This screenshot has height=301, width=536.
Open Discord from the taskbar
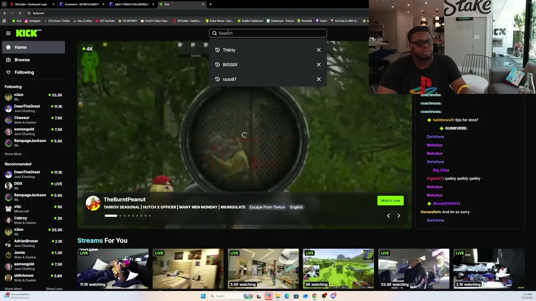pos(333,296)
